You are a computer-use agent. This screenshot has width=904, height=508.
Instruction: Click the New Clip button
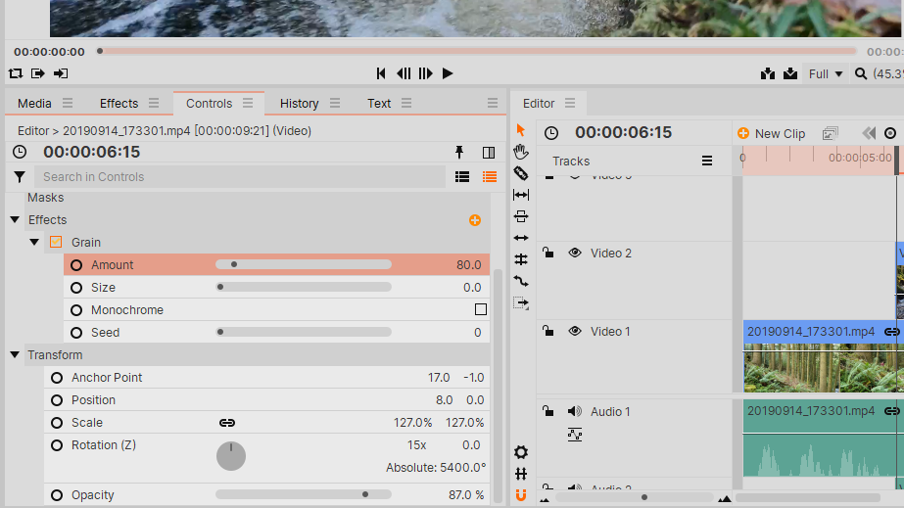pos(772,134)
